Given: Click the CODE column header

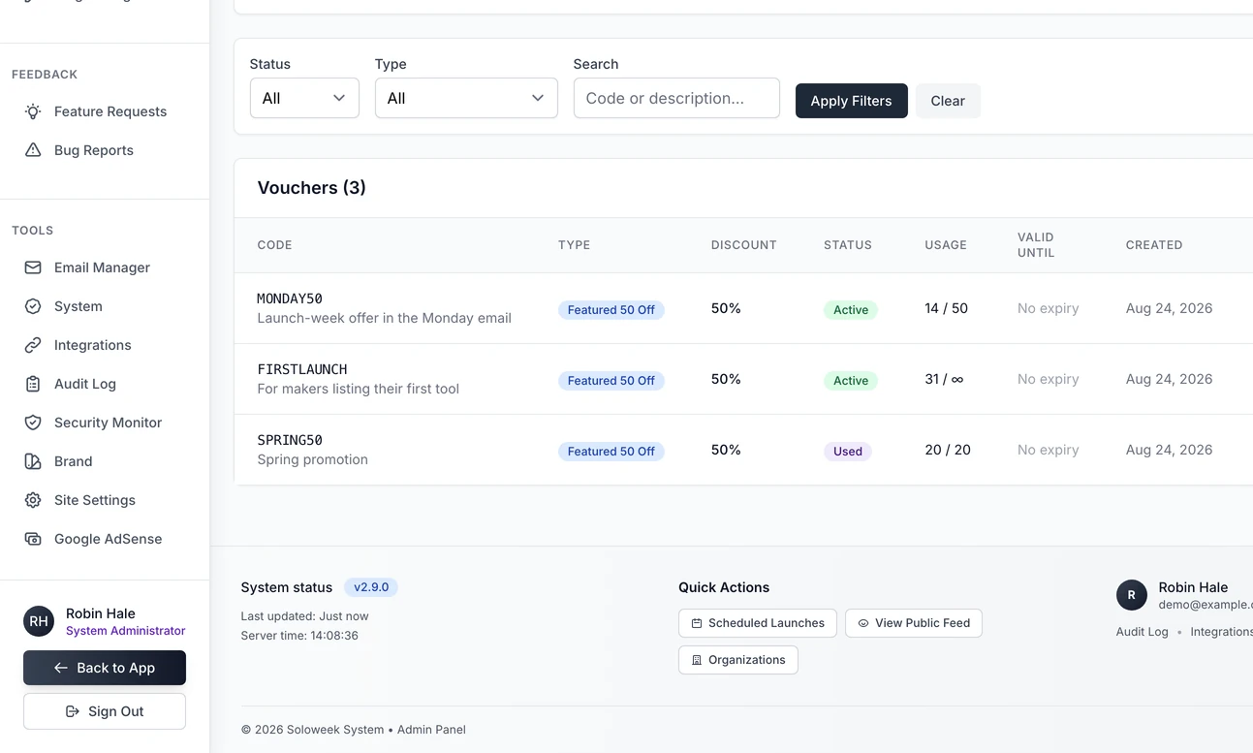Looking at the screenshot, I should pos(275,245).
